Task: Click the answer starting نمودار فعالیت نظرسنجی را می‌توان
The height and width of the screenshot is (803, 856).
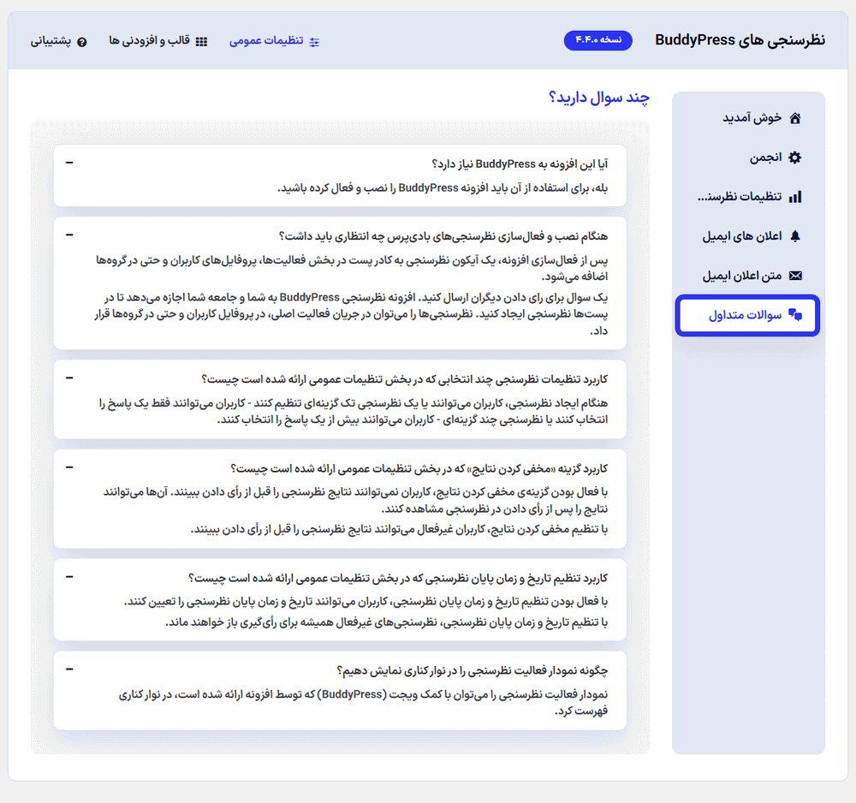Action: click(x=363, y=703)
